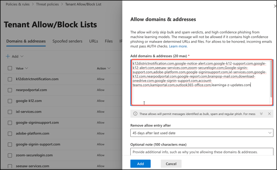The image size is (277, 170).
Task: Open the Remove allow entry after dropdown
Action: 201,133
